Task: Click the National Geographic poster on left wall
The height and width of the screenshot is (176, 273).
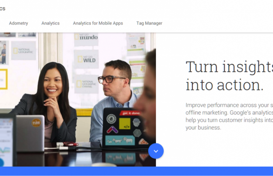Action: 23,50
